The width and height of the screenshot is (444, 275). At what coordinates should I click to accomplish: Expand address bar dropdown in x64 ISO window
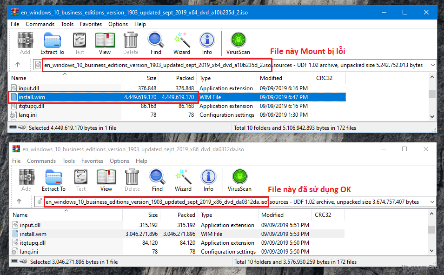coord(433,65)
